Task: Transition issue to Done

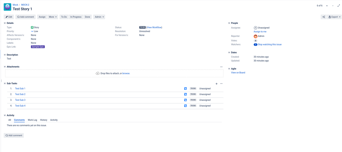Action: coord(87,17)
